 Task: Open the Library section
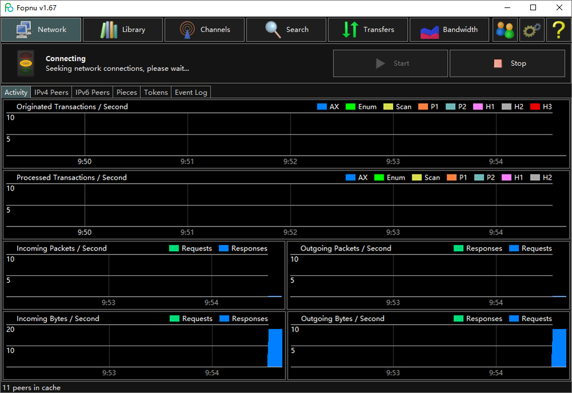[123, 30]
